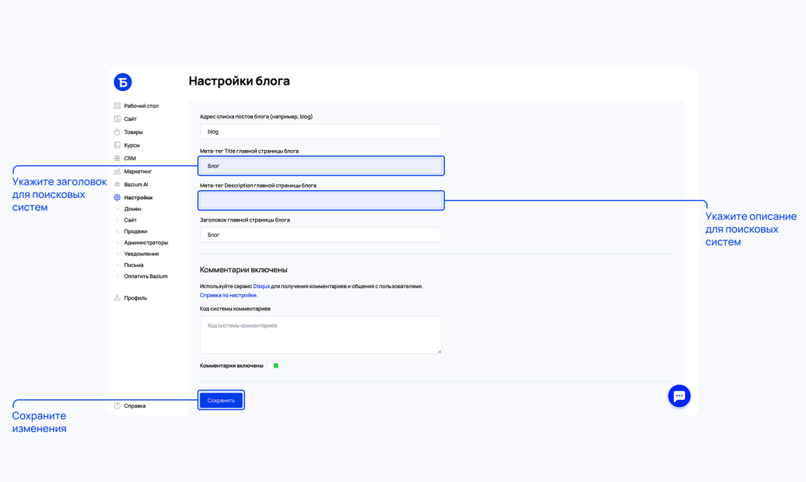Select CRM in the sidebar

[130, 158]
